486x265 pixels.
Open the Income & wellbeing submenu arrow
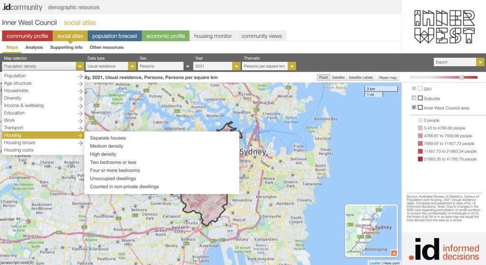click(x=80, y=106)
